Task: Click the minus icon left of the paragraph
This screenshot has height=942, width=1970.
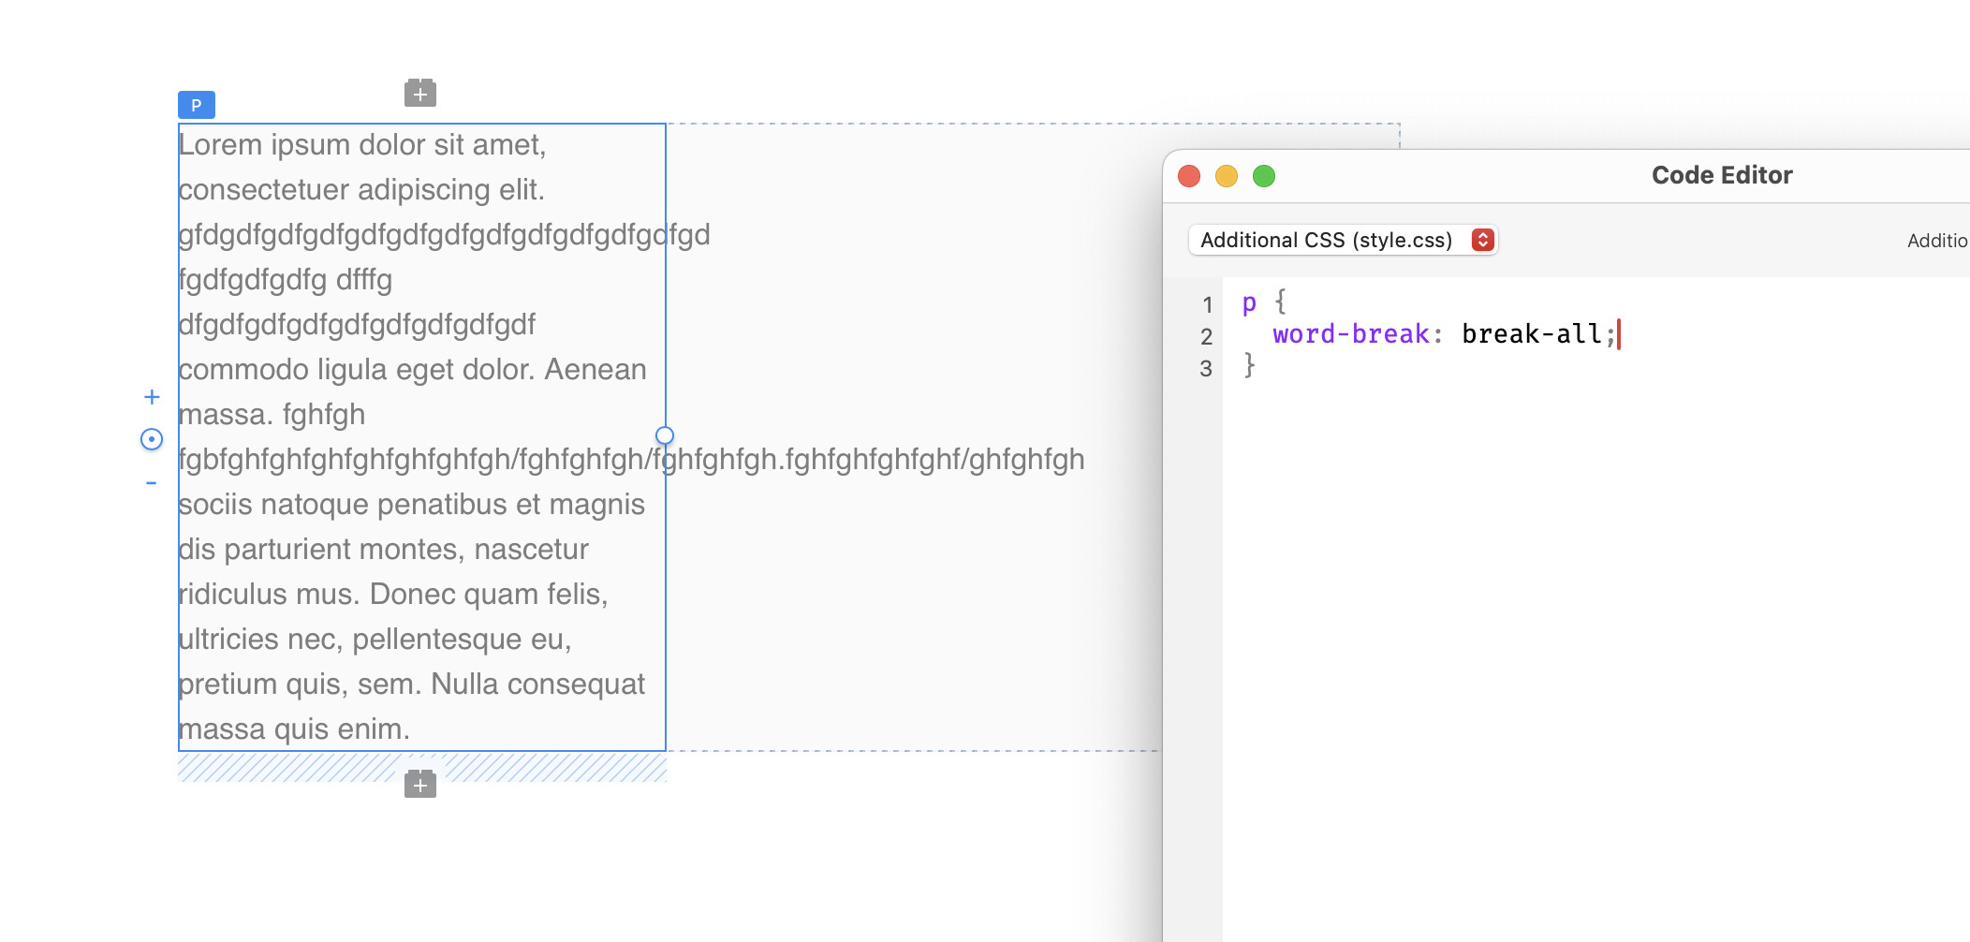Action: point(152,482)
